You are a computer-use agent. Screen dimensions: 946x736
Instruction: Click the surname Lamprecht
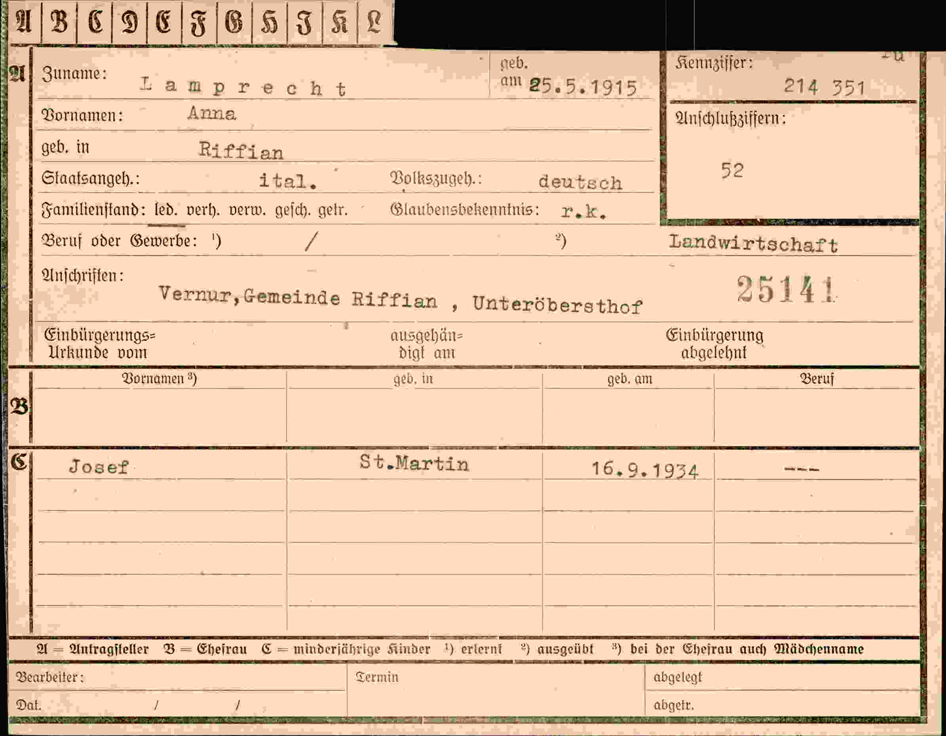tap(243, 87)
